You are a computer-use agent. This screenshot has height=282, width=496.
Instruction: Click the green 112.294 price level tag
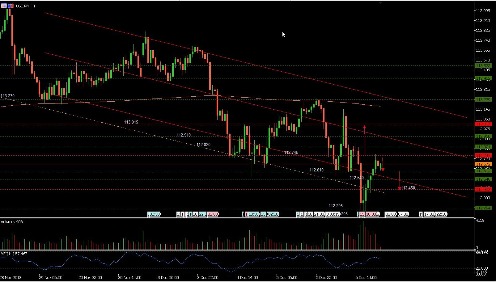[x=483, y=208]
